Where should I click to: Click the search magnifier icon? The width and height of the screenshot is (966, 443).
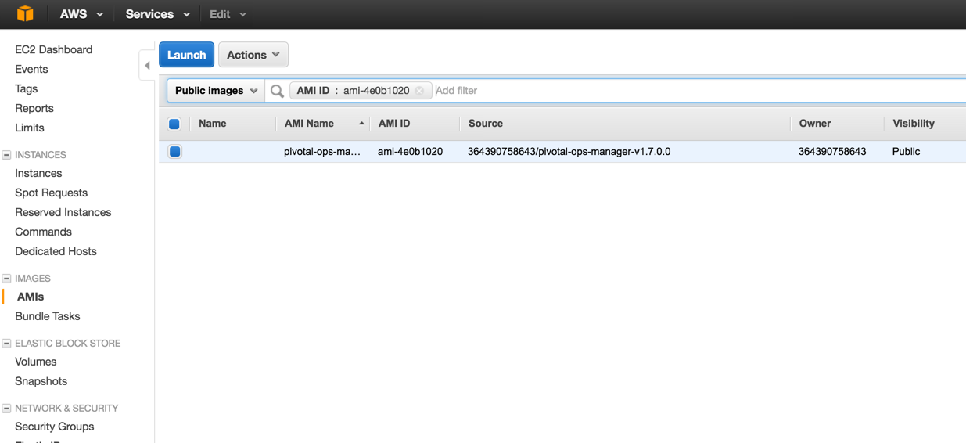coord(277,91)
